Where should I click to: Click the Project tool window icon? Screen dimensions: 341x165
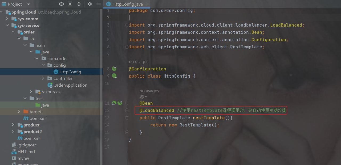(x=4, y=4)
